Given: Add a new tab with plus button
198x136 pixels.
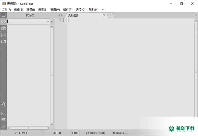Looking at the screenshot, I should (111, 15).
